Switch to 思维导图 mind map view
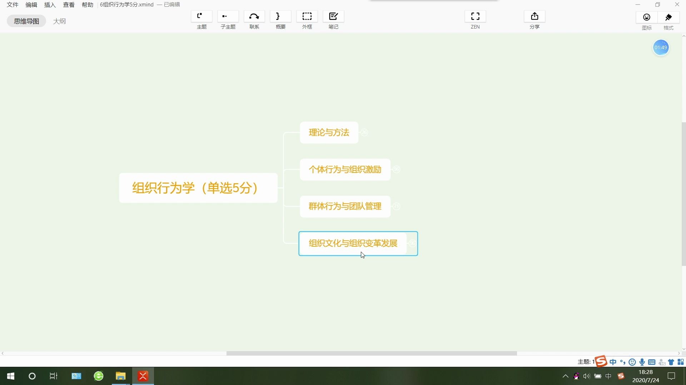686x385 pixels. 26,21
